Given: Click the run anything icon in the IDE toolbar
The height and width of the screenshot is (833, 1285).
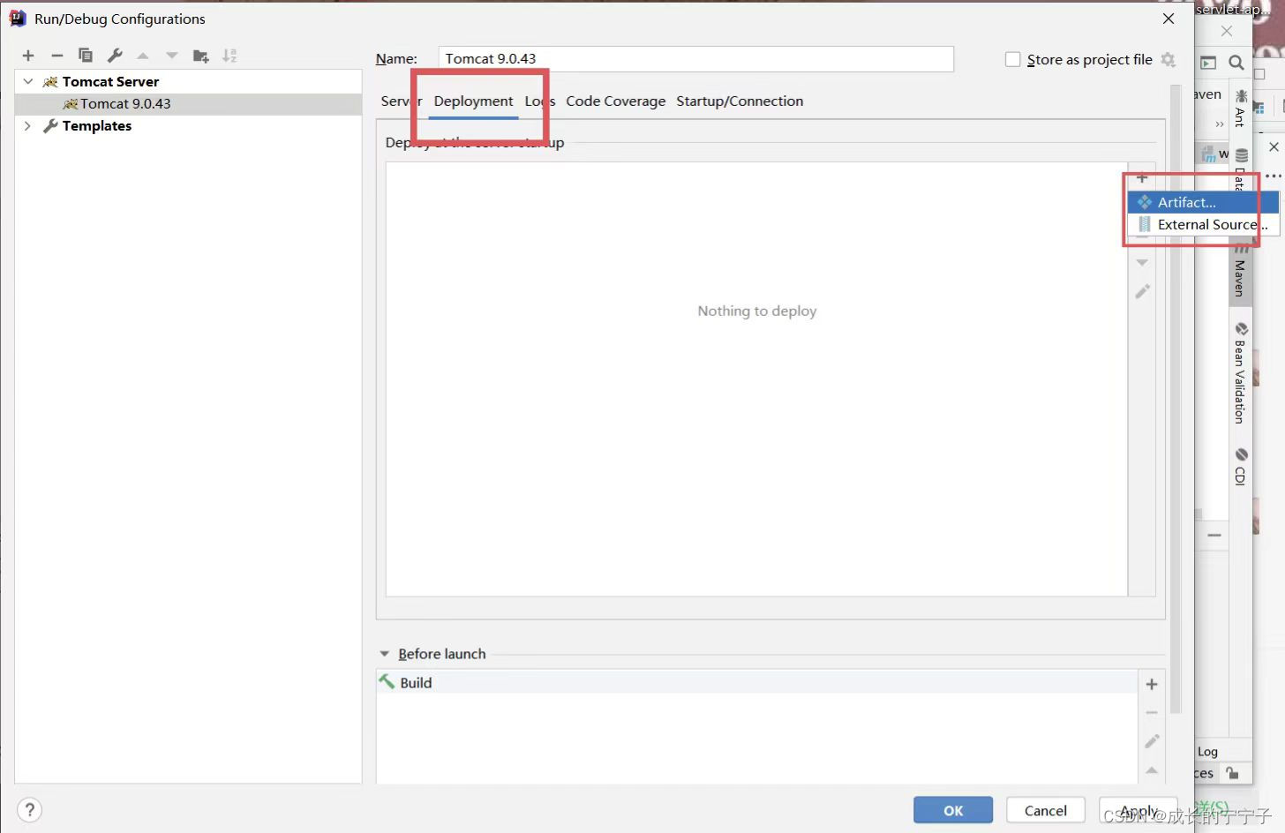Looking at the screenshot, I should click(1208, 63).
